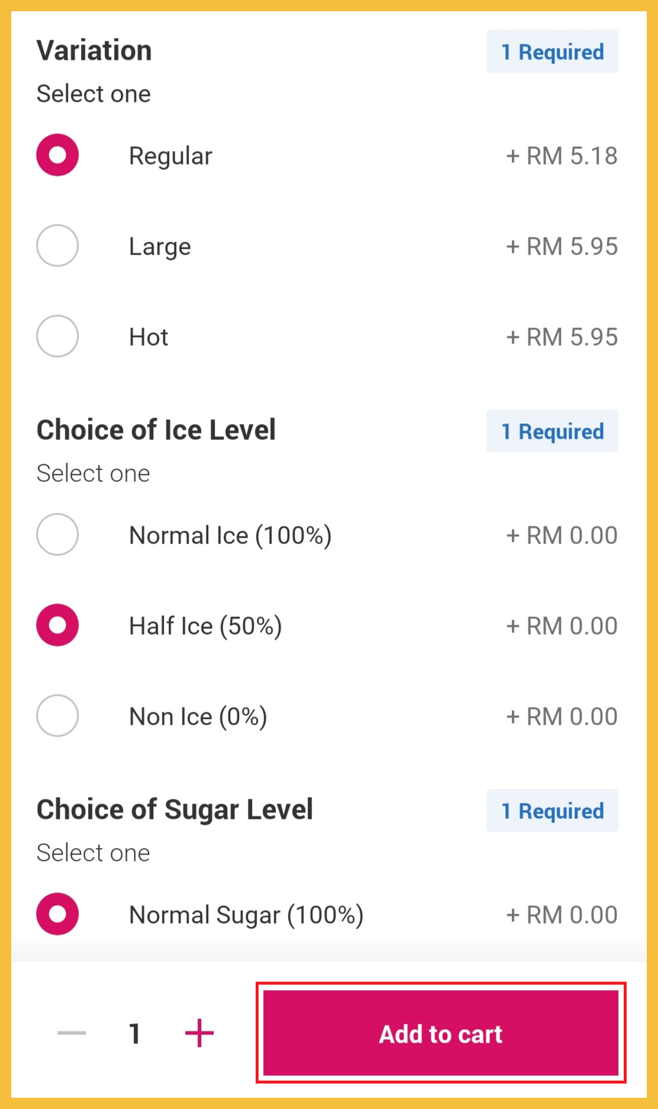Increase quantity with the plus icon
The image size is (658, 1109).
[199, 1033]
